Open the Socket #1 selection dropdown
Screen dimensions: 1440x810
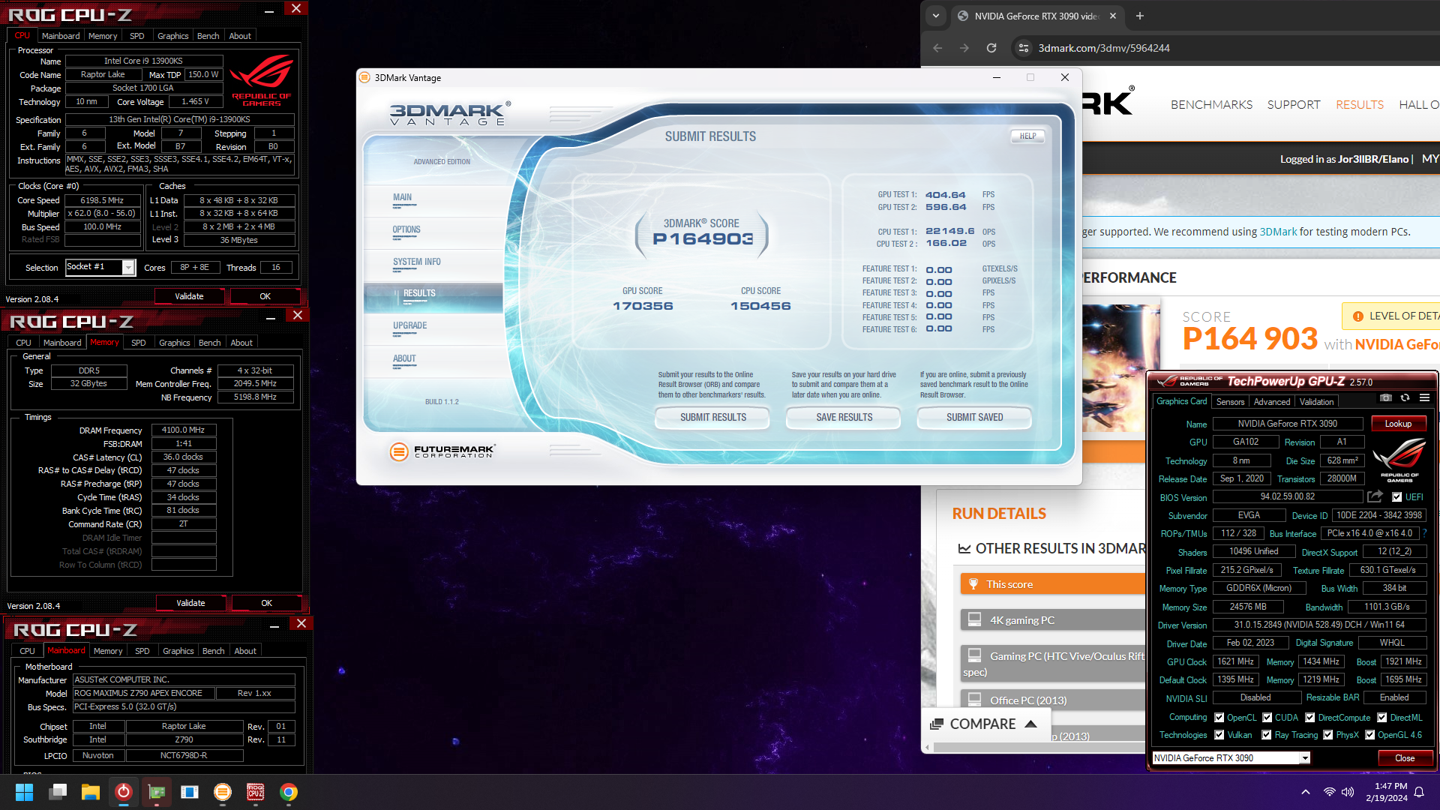coord(128,268)
